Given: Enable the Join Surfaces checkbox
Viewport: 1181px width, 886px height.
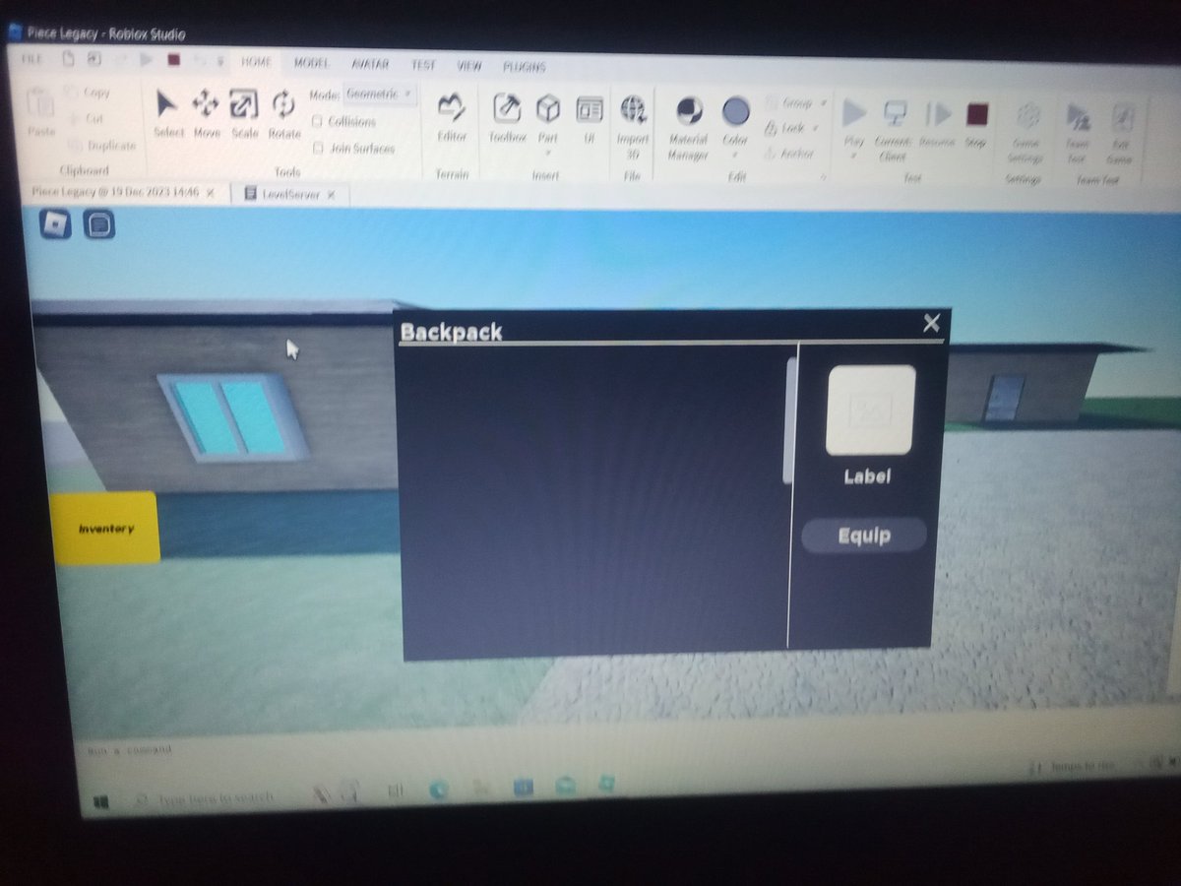Looking at the screenshot, I should point(318,148).
